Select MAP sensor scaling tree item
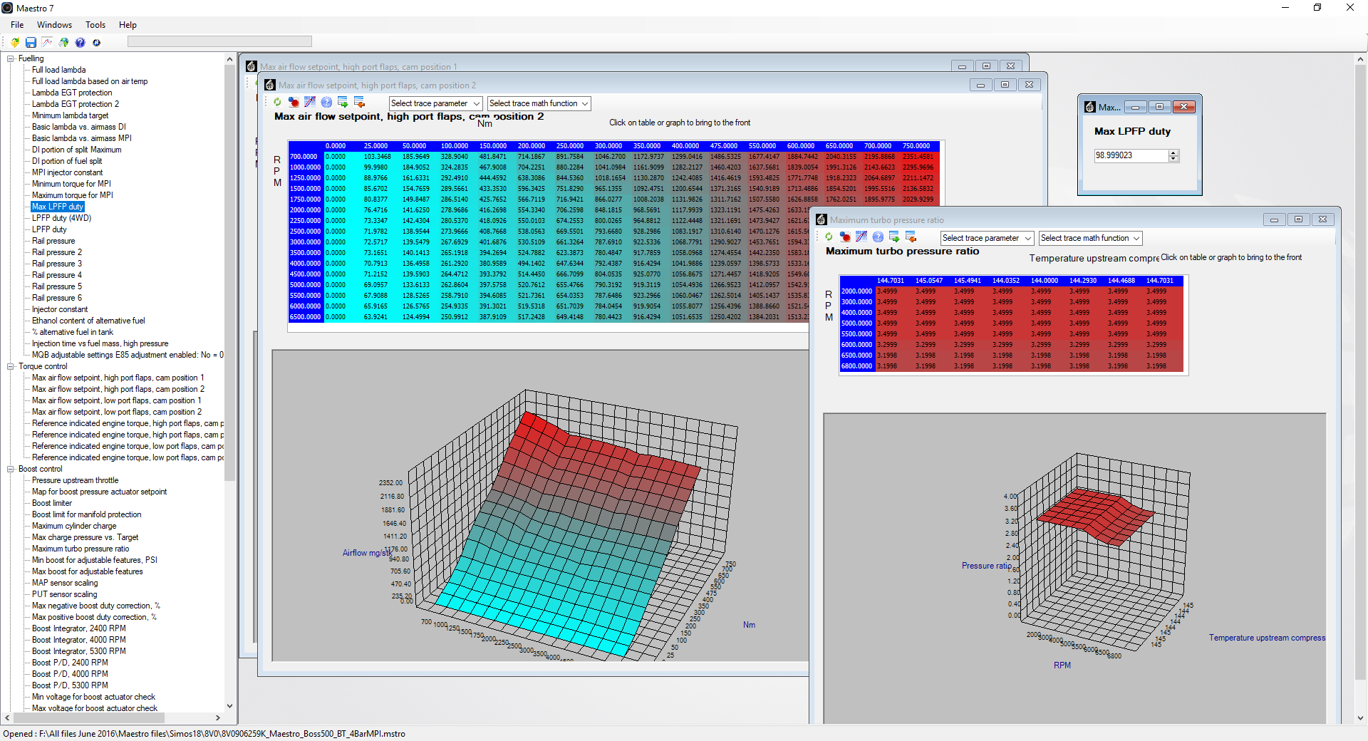Image resolution: width=1368 pixels, height=741 pixels. pos(65,583)
